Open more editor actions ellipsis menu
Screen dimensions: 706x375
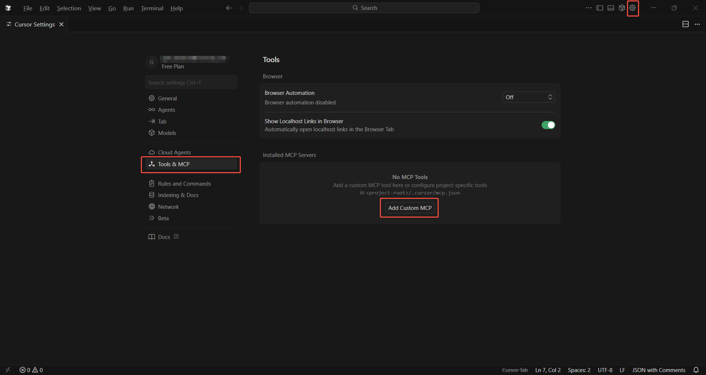pos(697,24)
